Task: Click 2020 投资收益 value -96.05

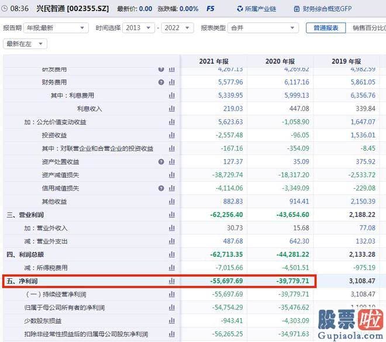Action: point(300,135)
